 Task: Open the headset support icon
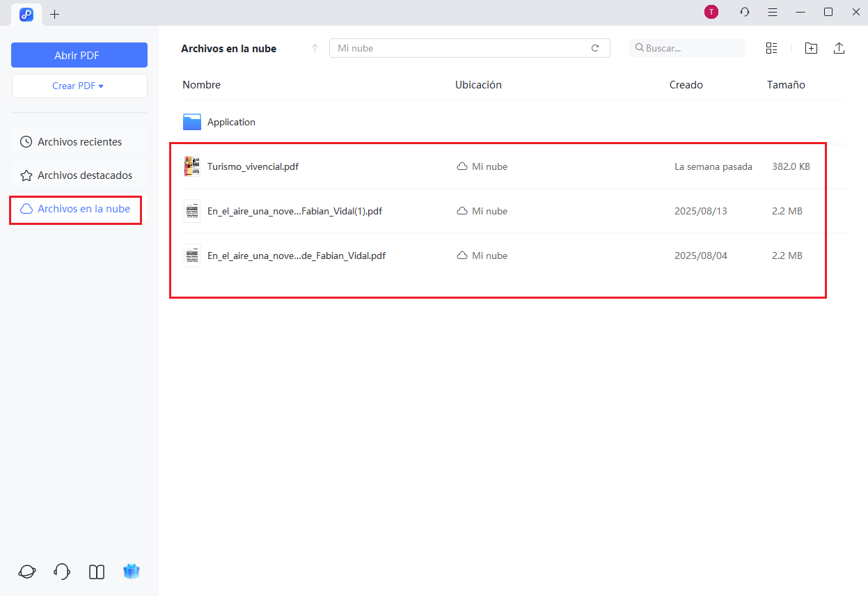click(x=62, y=572)
